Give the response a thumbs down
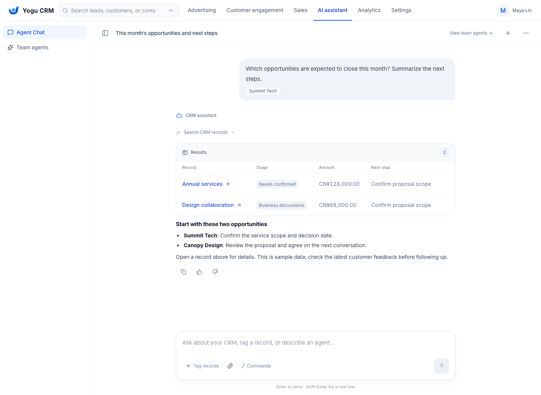Viewport: 541px width, 395px height. (x=215, y=272)
